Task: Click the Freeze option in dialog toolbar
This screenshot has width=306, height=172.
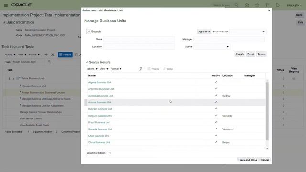Action: [x=153, y=69]
